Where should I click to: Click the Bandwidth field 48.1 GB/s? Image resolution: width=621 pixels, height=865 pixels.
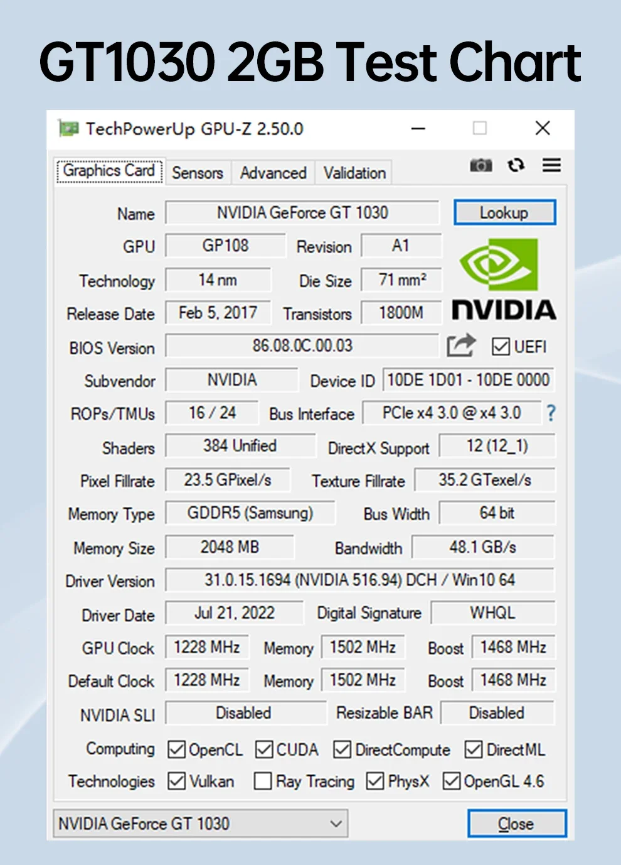[x=483, y=547]
